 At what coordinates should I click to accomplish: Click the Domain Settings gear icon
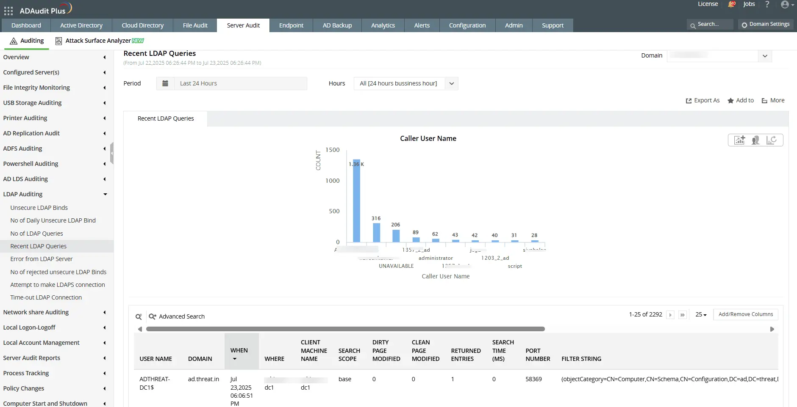pyautogui.click(x=745, y=25)
